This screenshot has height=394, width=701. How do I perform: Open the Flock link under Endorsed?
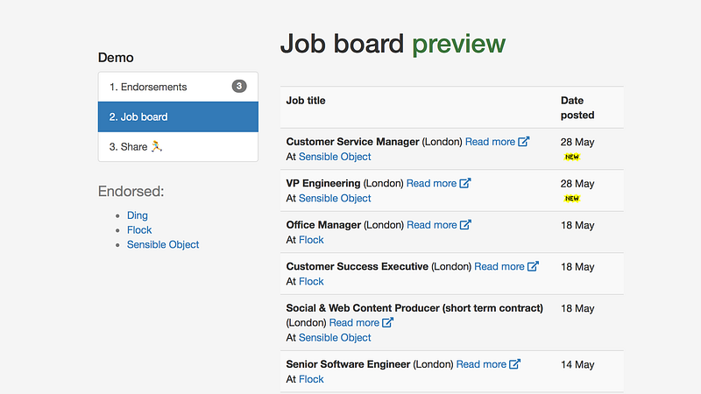[x=139, y=230]
